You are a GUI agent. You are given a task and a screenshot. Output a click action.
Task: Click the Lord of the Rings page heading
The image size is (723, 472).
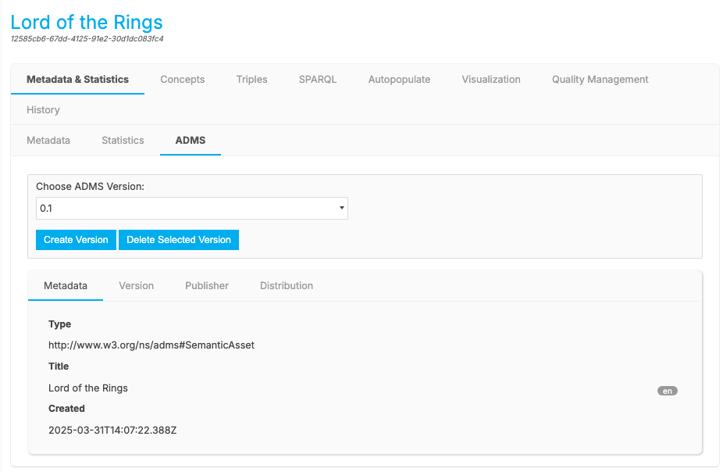87,22
